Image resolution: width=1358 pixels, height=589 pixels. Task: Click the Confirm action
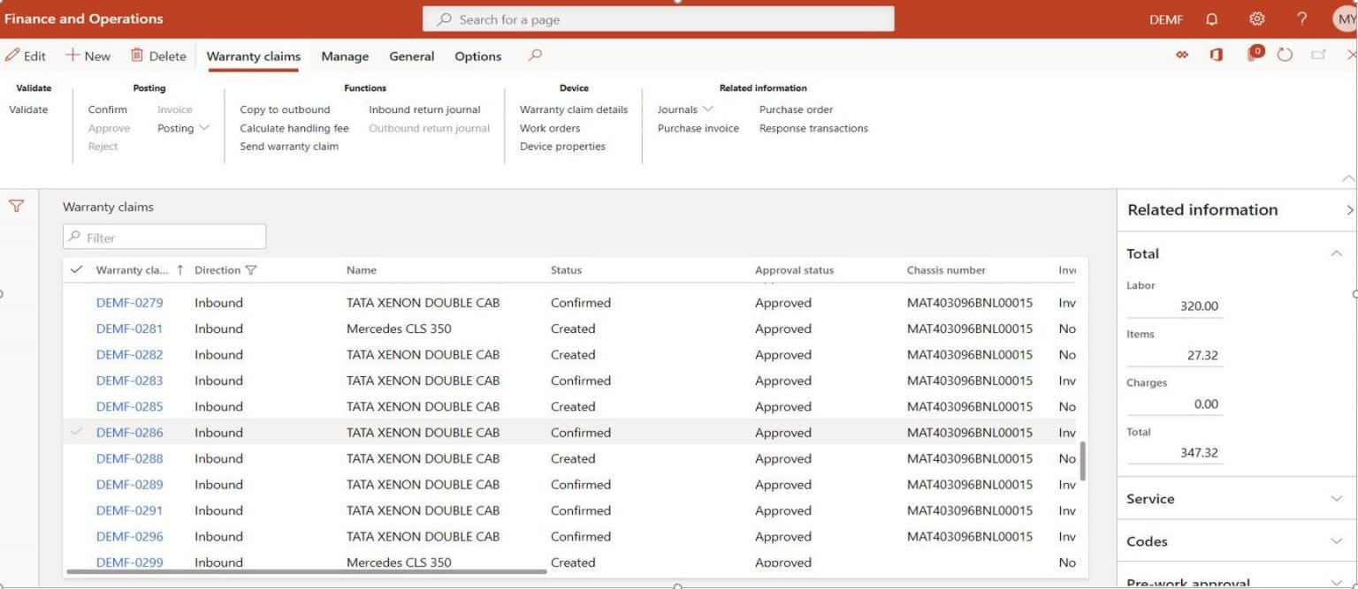pos(107,109)
